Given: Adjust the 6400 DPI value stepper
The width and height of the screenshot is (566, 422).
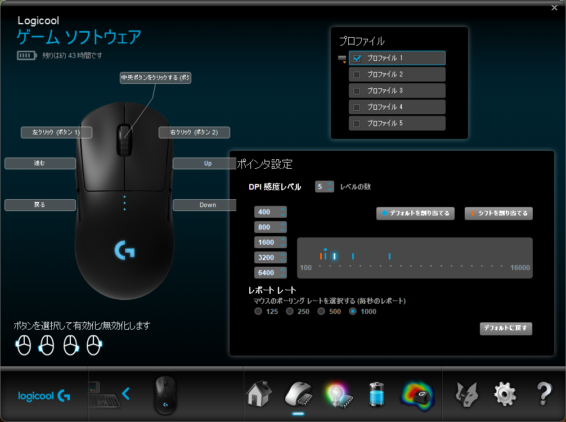Looking at the screenshot, I should tap(282, 272).
